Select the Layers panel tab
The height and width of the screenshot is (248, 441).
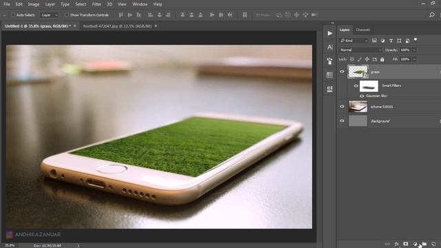coord(345,30)
